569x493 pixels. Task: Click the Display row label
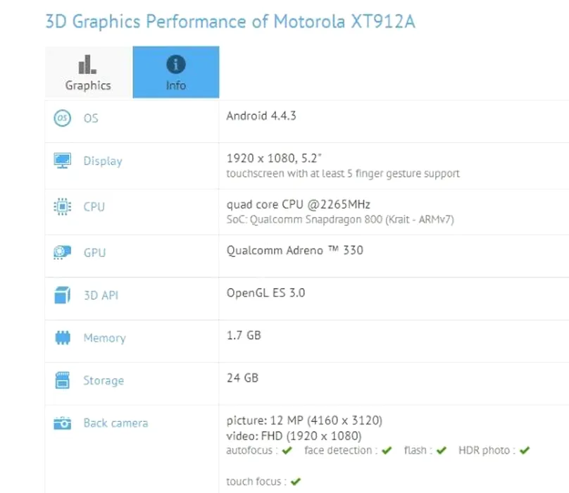tap(103, 161)
